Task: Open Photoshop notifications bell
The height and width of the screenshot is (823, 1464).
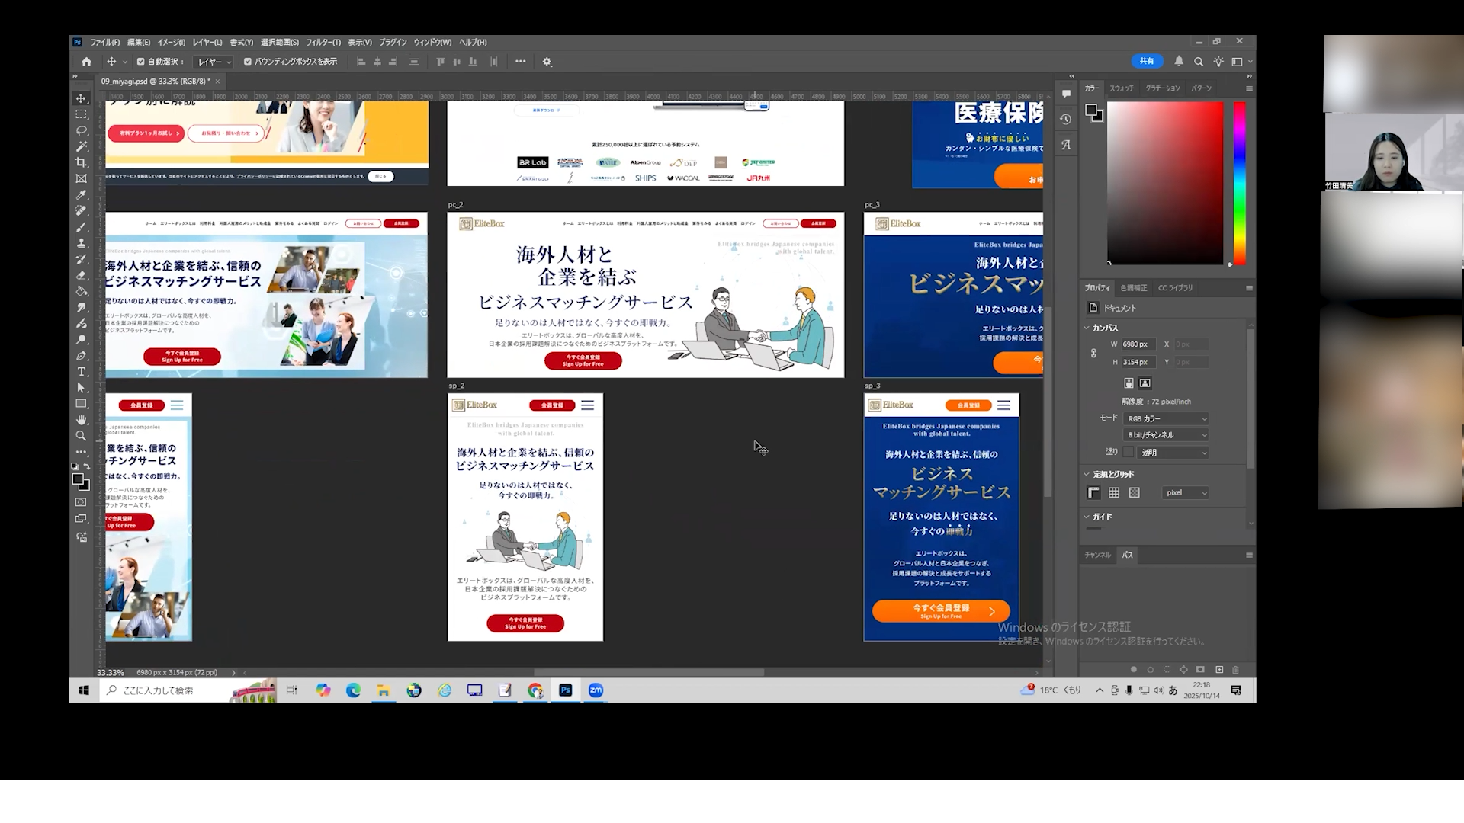Action: click(x=1179, y=61)
